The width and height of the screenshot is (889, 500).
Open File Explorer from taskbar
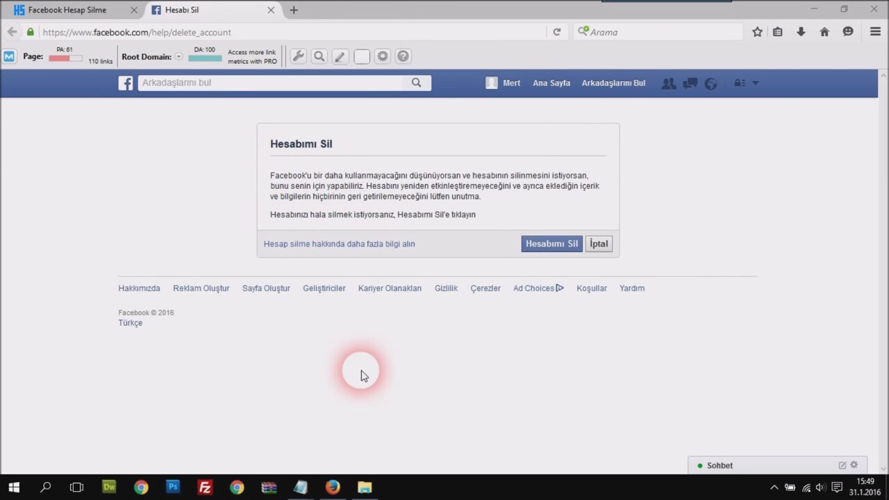(365, 487)
